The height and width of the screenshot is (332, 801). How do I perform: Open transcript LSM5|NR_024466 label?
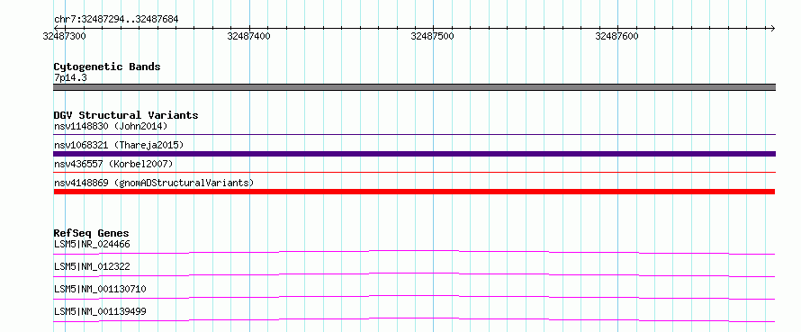(x=92, y=244)
